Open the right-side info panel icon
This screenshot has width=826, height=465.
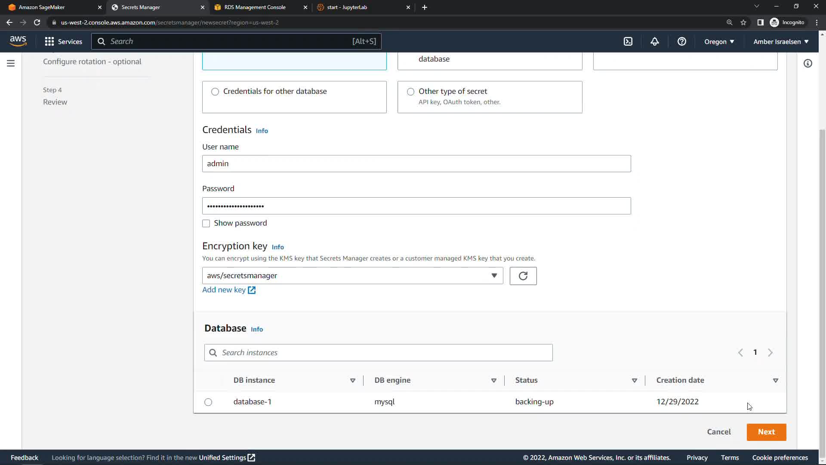[x=808, y=63]
